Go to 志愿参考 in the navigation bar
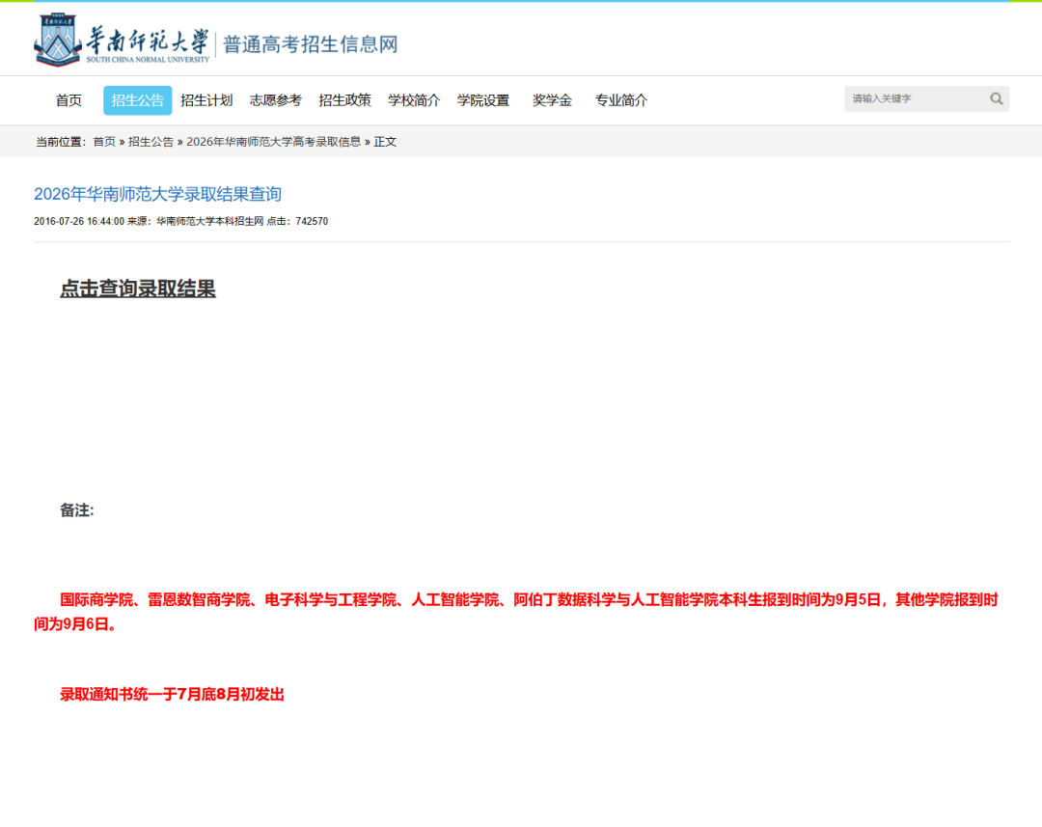This screenshot has width=1042, height=827. [276, 100]
